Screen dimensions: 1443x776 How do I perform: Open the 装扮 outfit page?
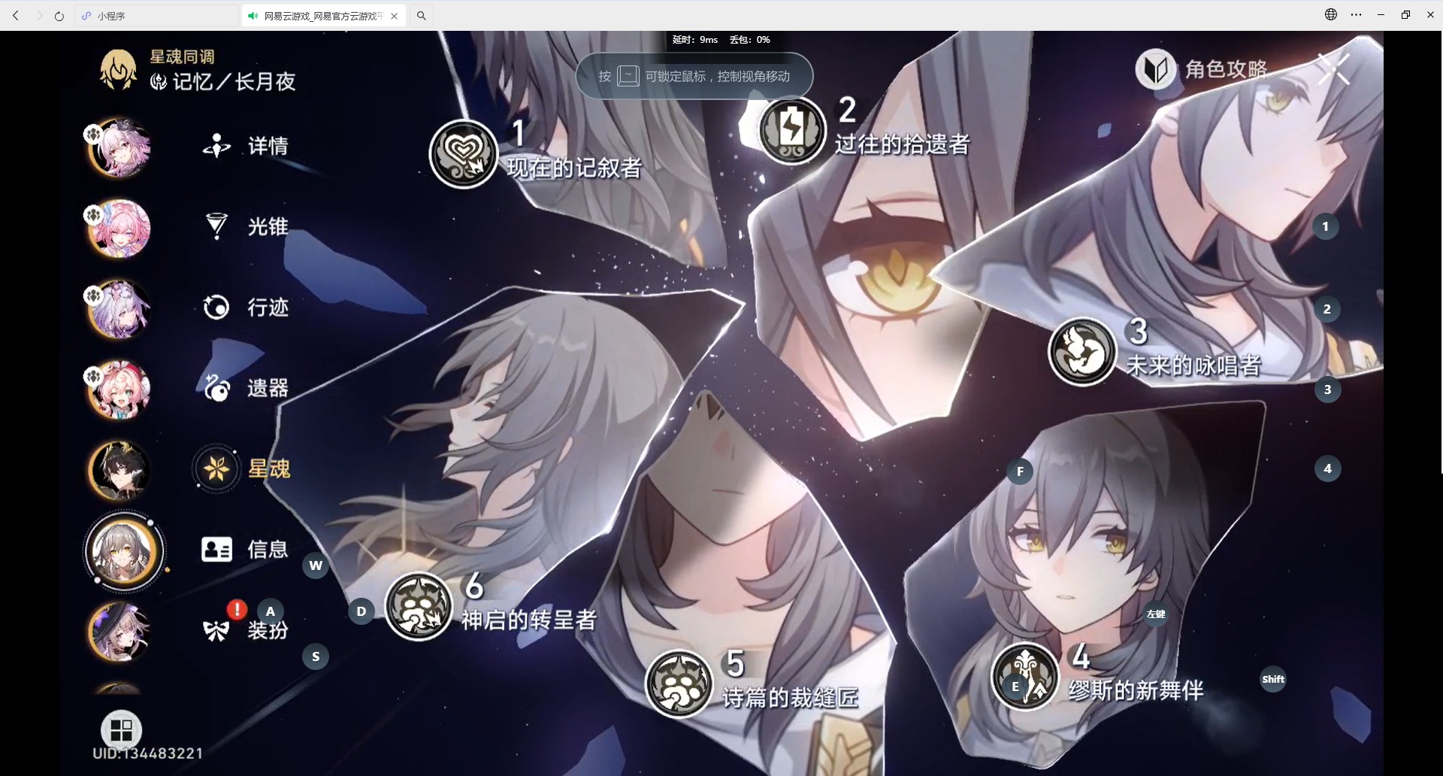pos(246,630)
